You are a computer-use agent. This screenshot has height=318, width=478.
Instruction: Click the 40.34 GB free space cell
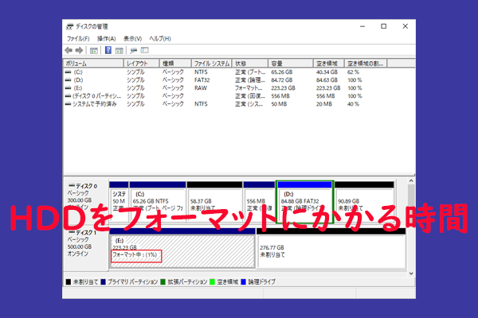coord(327,72)
